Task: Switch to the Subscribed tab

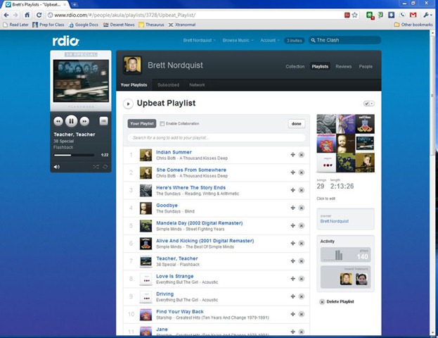Action: (x=168, y=84)
